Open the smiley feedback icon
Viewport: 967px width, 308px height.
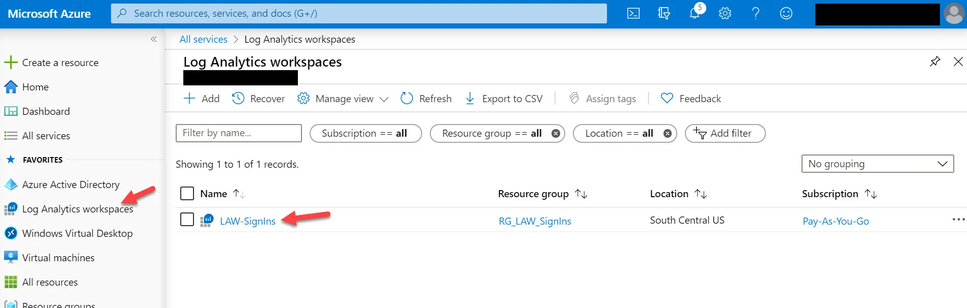click(786, 14)
